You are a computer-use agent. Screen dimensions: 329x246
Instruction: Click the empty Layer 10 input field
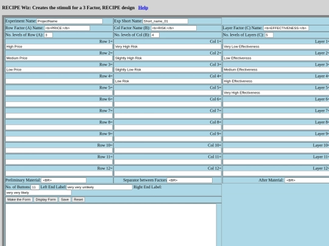[x=276, y=150]
